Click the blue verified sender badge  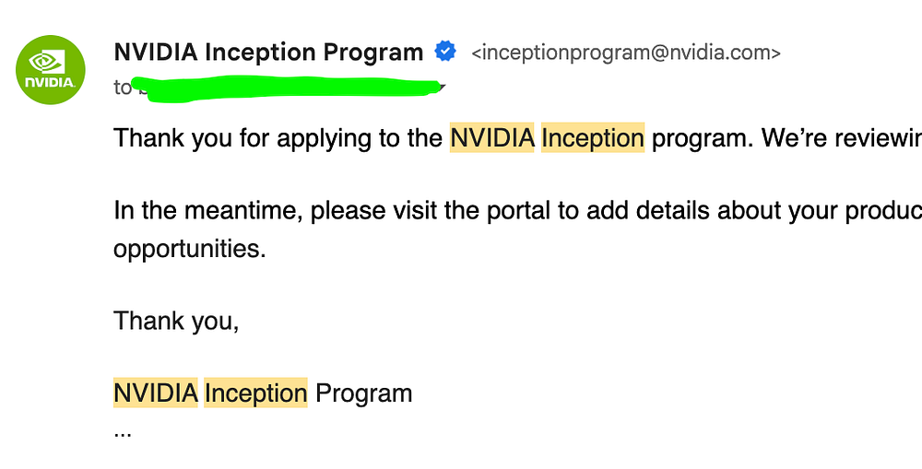(x=446, y=53)
